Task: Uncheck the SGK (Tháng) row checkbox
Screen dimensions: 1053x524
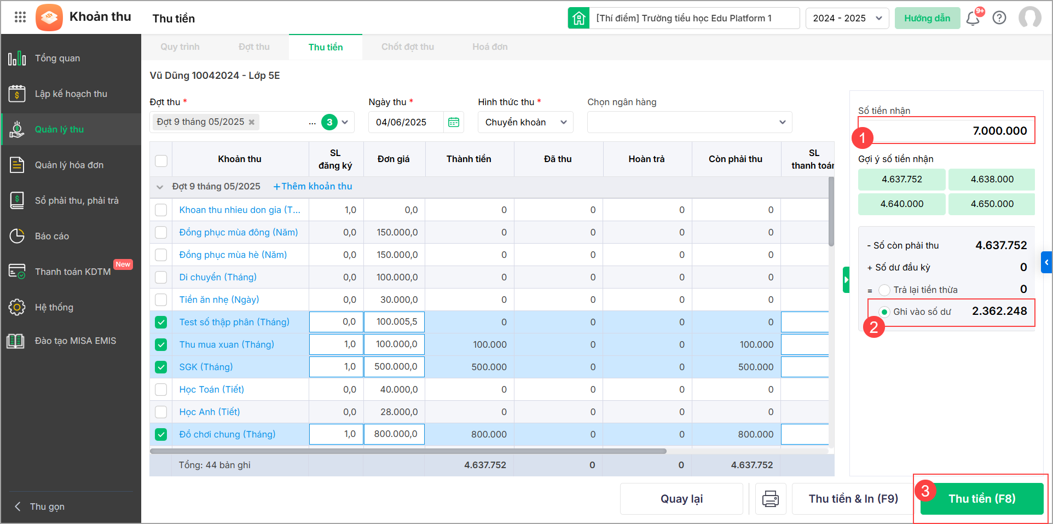Action: (161, 367)
